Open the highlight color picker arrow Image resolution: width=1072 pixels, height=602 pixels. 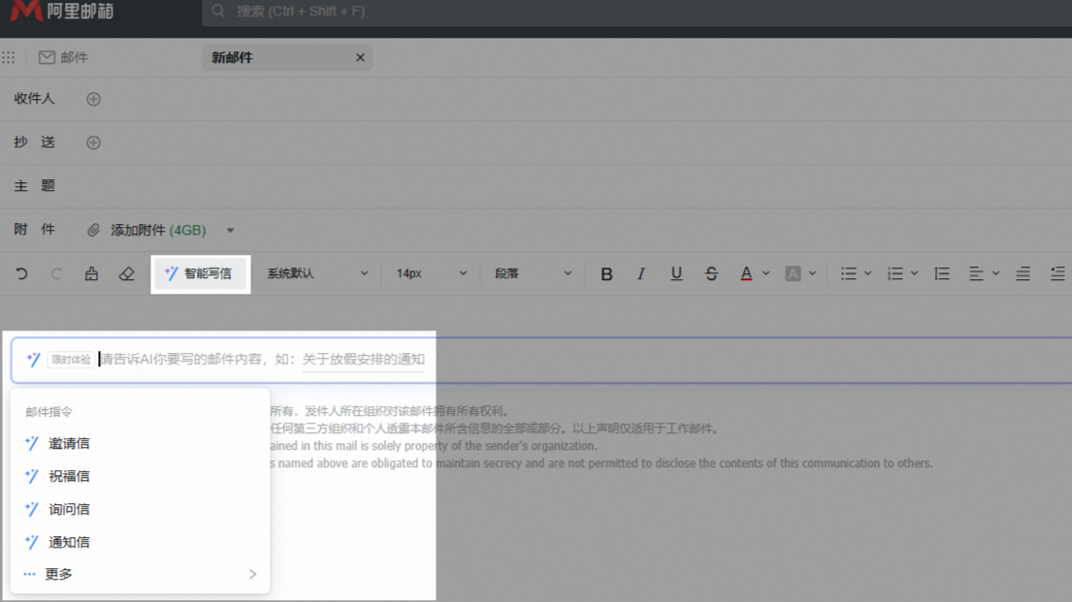812,273
